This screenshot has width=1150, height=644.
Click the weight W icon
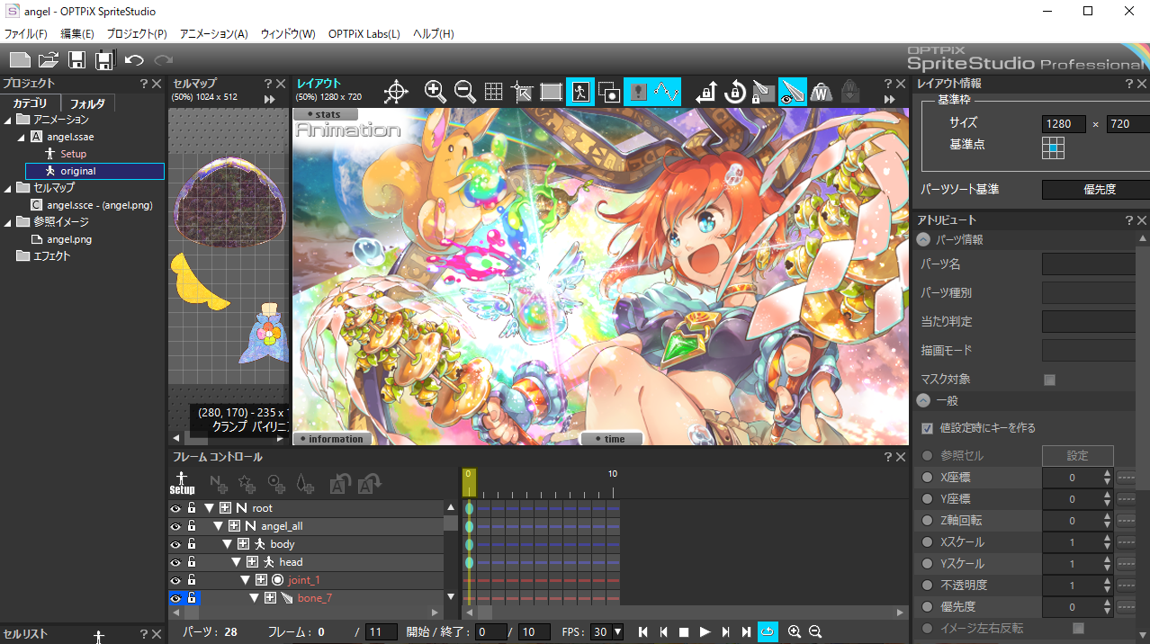coord(821,92)
